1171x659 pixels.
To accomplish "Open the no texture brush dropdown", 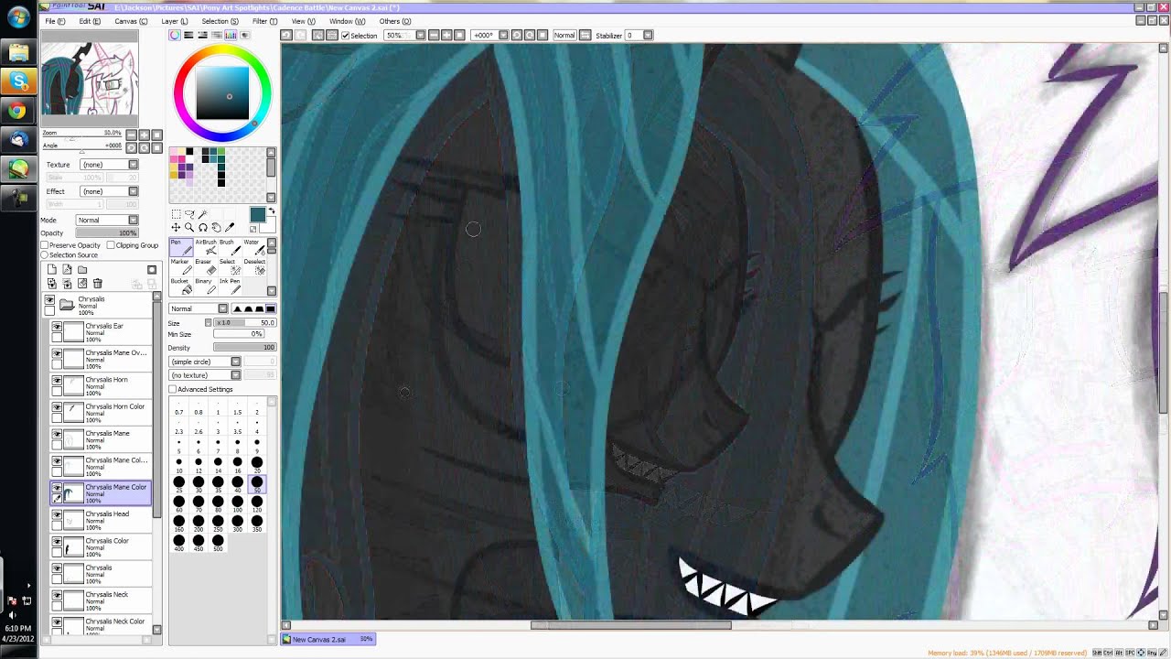I will click(x=205, y=375).
